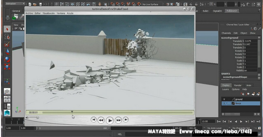The height and width of the screenshot is (137, 263).
Task: Click the PulldownIt bowling pins shelf icon
Action: tap(15, 17)
